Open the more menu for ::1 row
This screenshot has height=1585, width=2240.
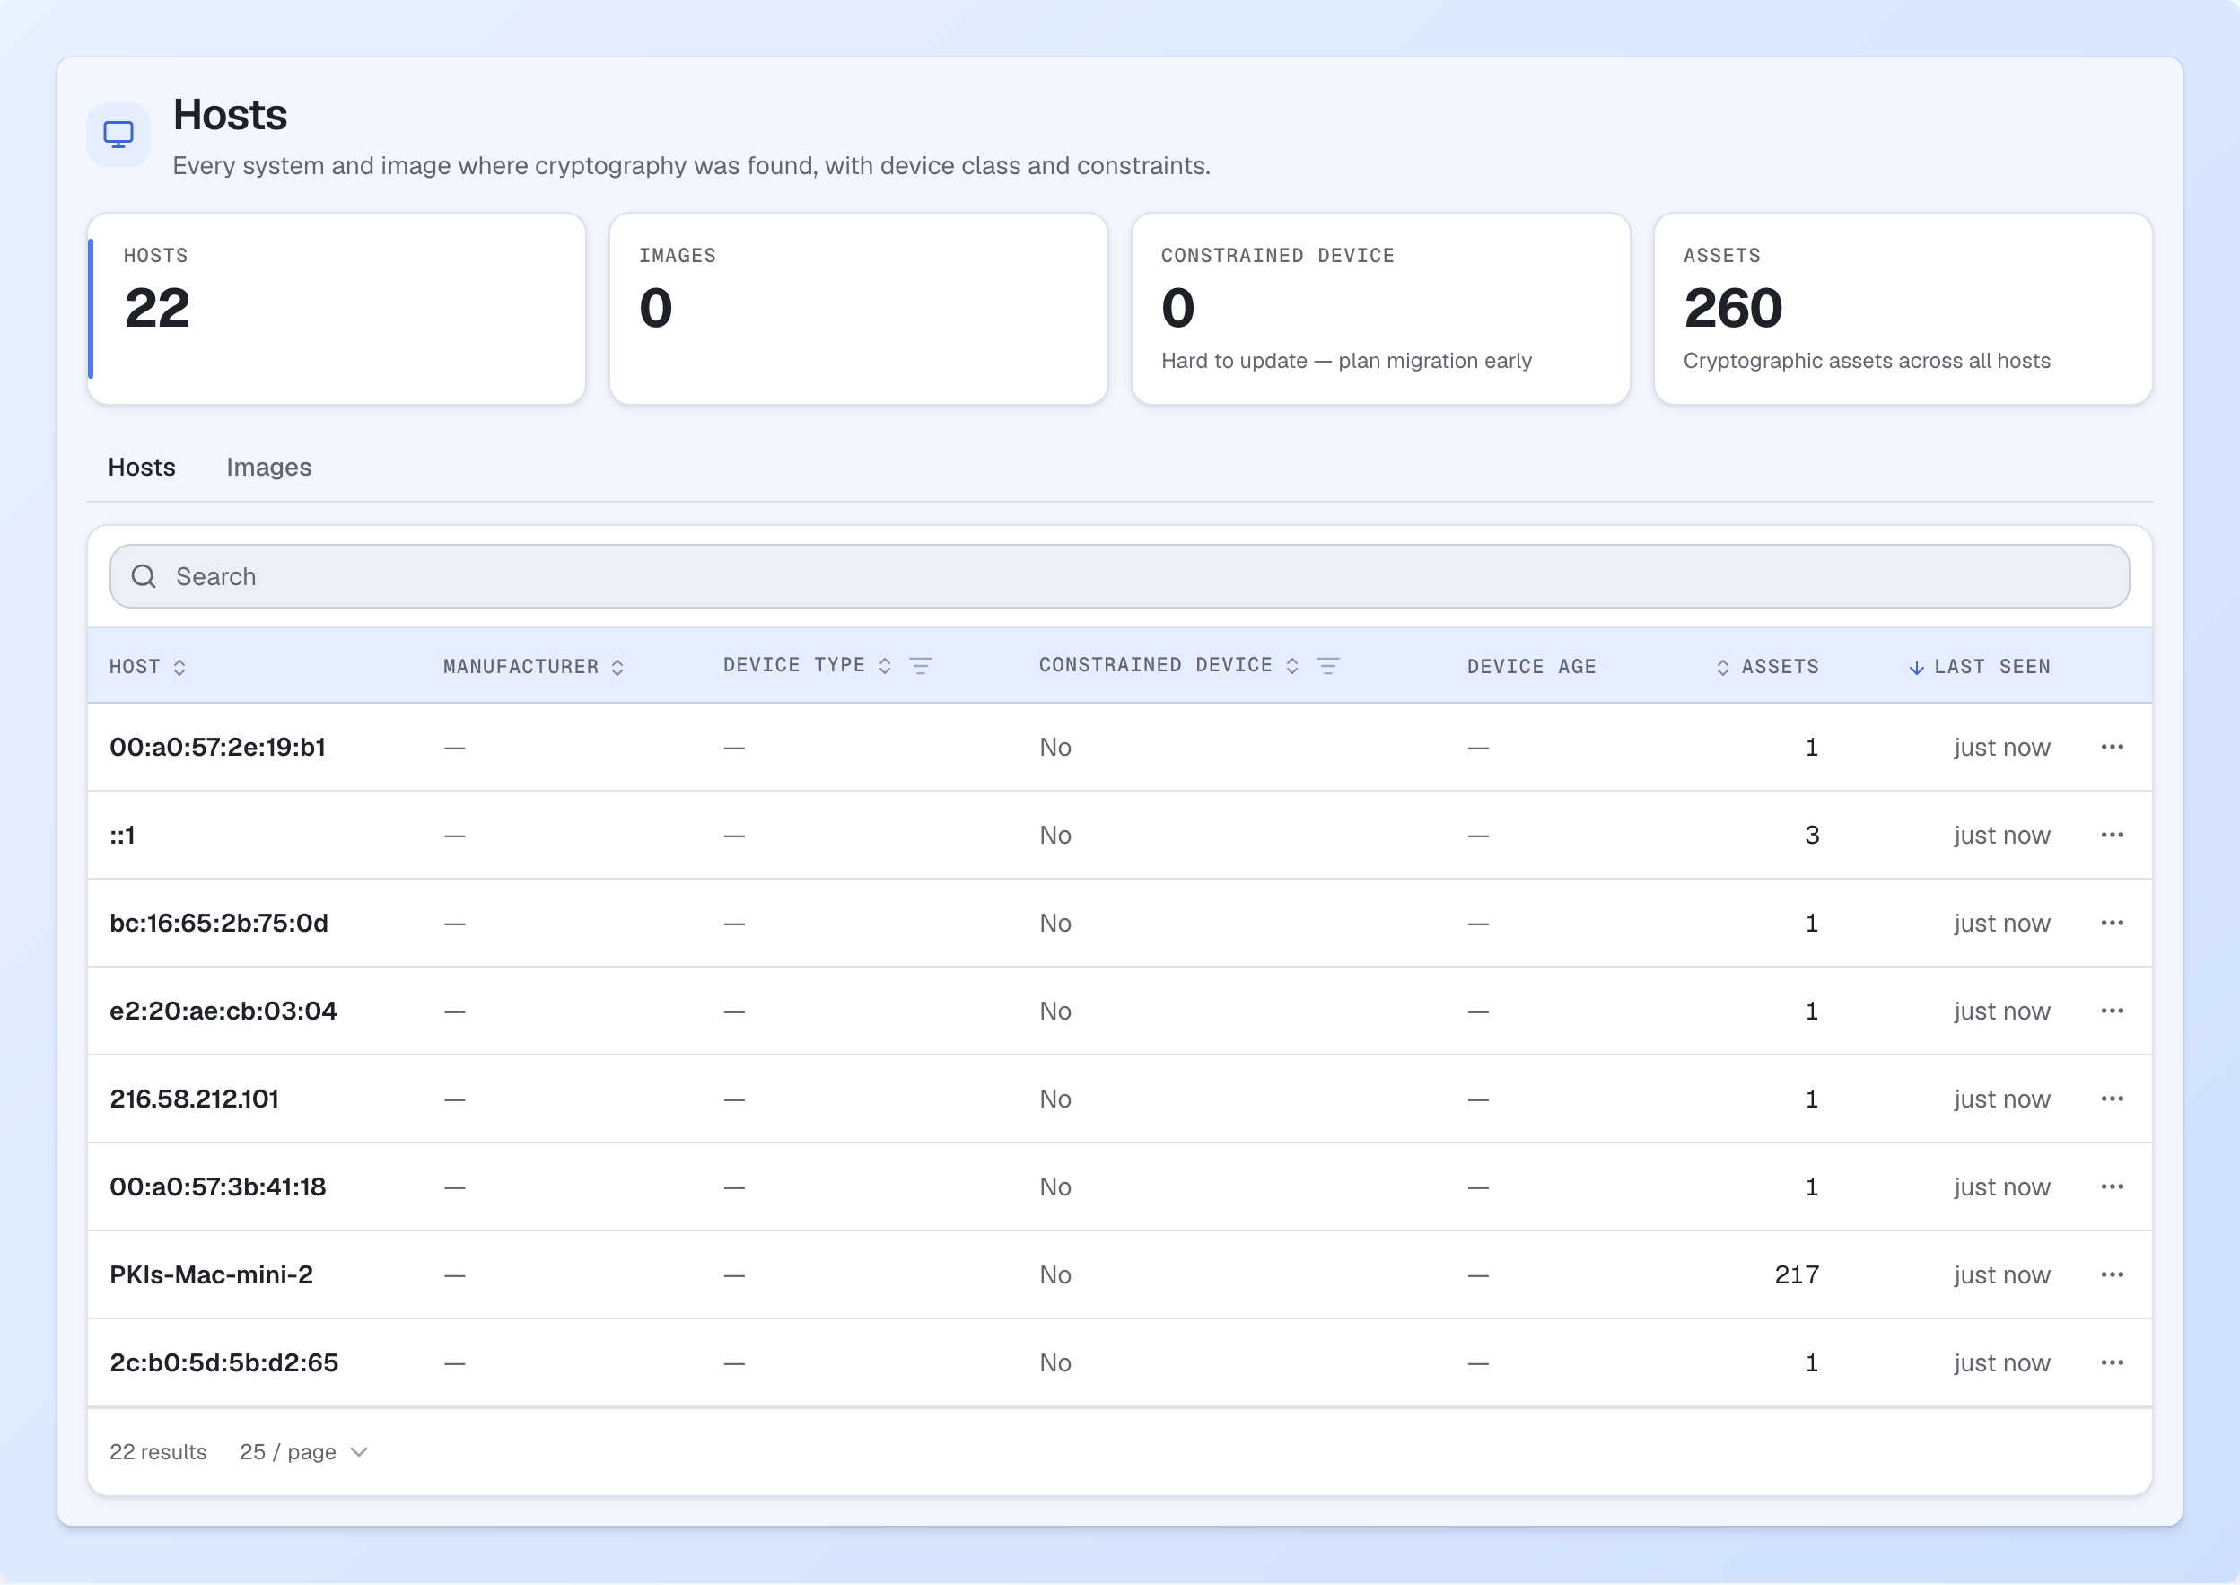(2113, 836)
